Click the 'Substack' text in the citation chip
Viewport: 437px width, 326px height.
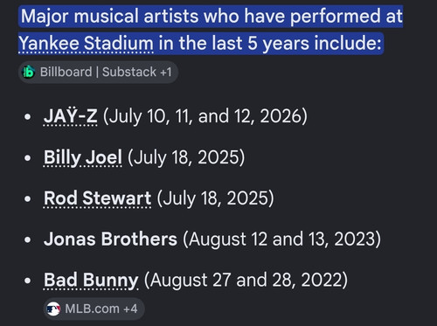[129, 72]
